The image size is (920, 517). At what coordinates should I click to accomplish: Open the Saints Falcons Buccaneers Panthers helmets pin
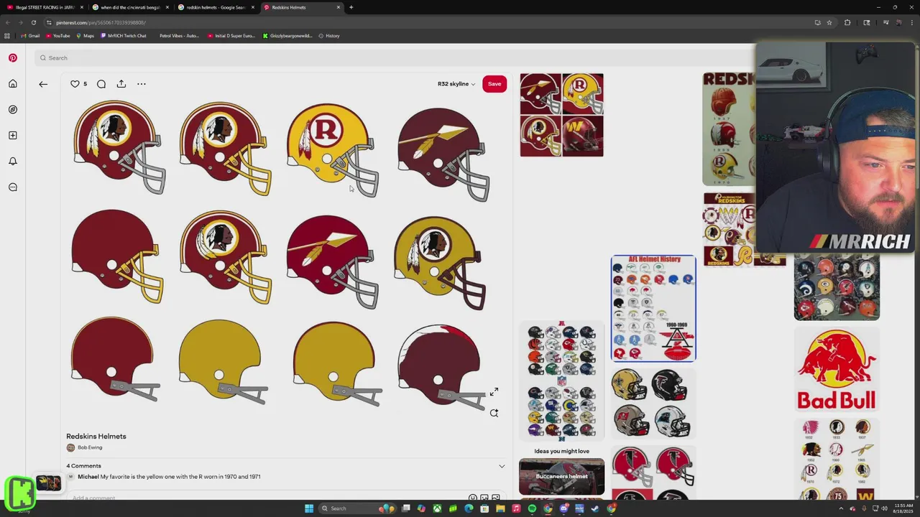point(653,403)
